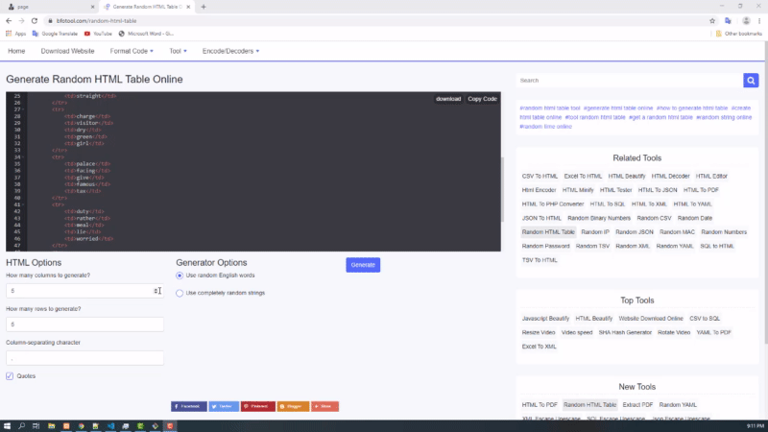
Task: Reload the page with refresh icon
Action: click(x=35, y=21)
